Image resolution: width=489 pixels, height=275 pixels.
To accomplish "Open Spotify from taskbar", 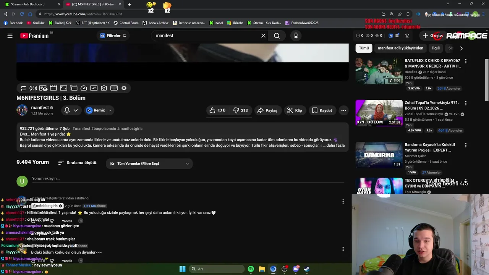I will coord(251,269).
